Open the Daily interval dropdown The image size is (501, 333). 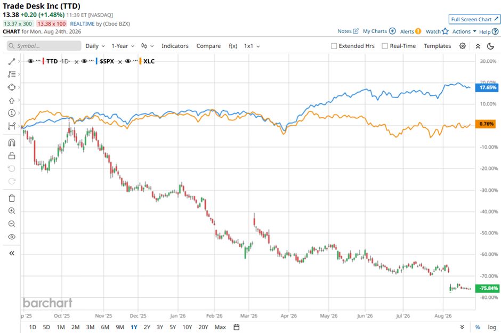[x=95, y=46]
